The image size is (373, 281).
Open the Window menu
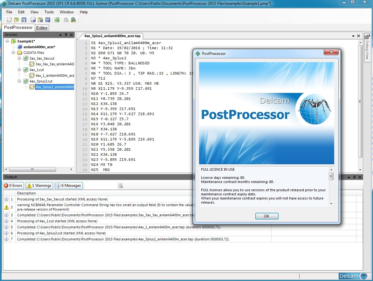(x=66, y=12)
